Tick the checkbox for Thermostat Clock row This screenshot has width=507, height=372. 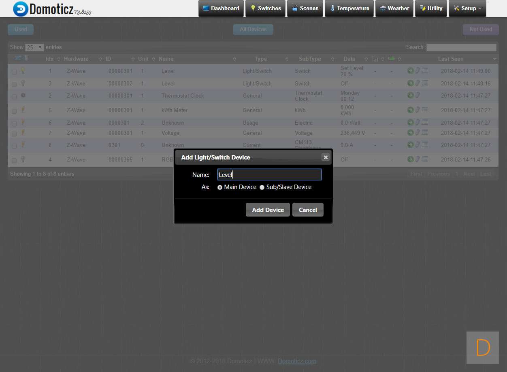click(14, 97)
